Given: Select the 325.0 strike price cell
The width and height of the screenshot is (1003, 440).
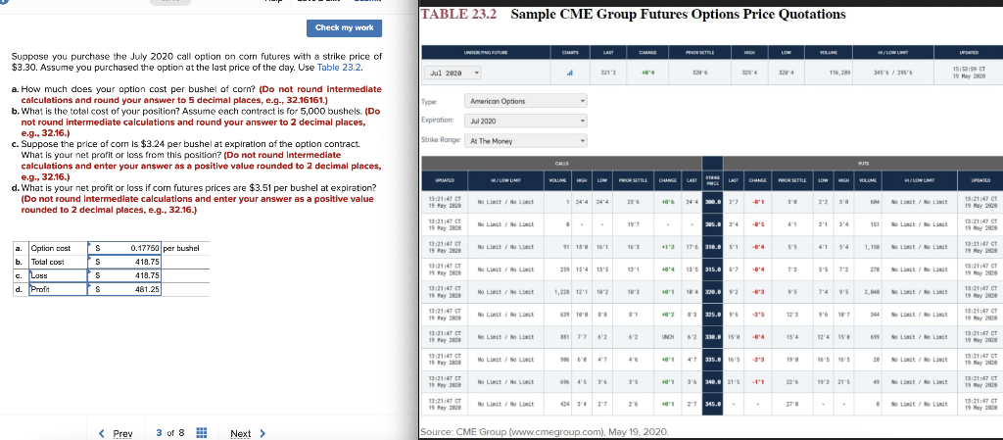Looking at the screenshot, I should [x=713, y=314].
